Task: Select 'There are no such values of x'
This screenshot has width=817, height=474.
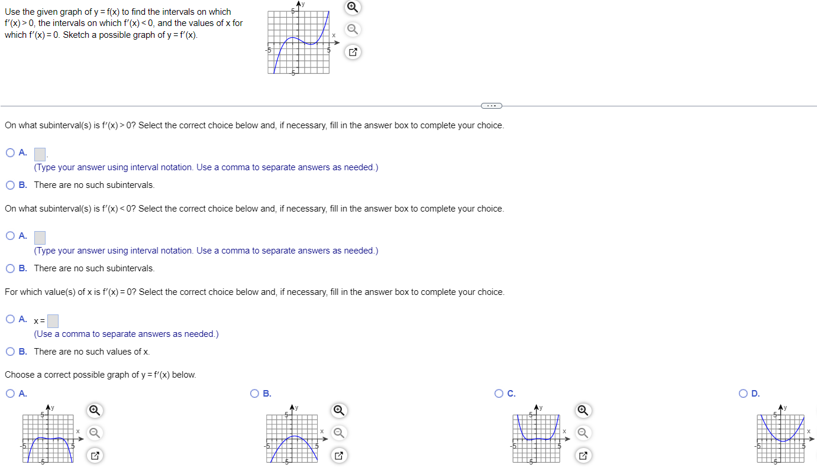Action: (x=9, y=351)
